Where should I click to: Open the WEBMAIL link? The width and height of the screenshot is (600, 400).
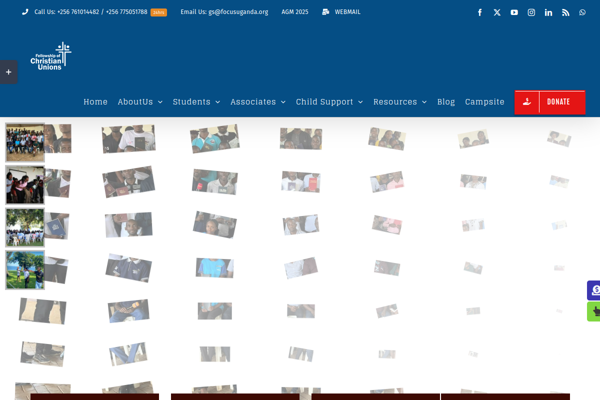click(347, 12)
